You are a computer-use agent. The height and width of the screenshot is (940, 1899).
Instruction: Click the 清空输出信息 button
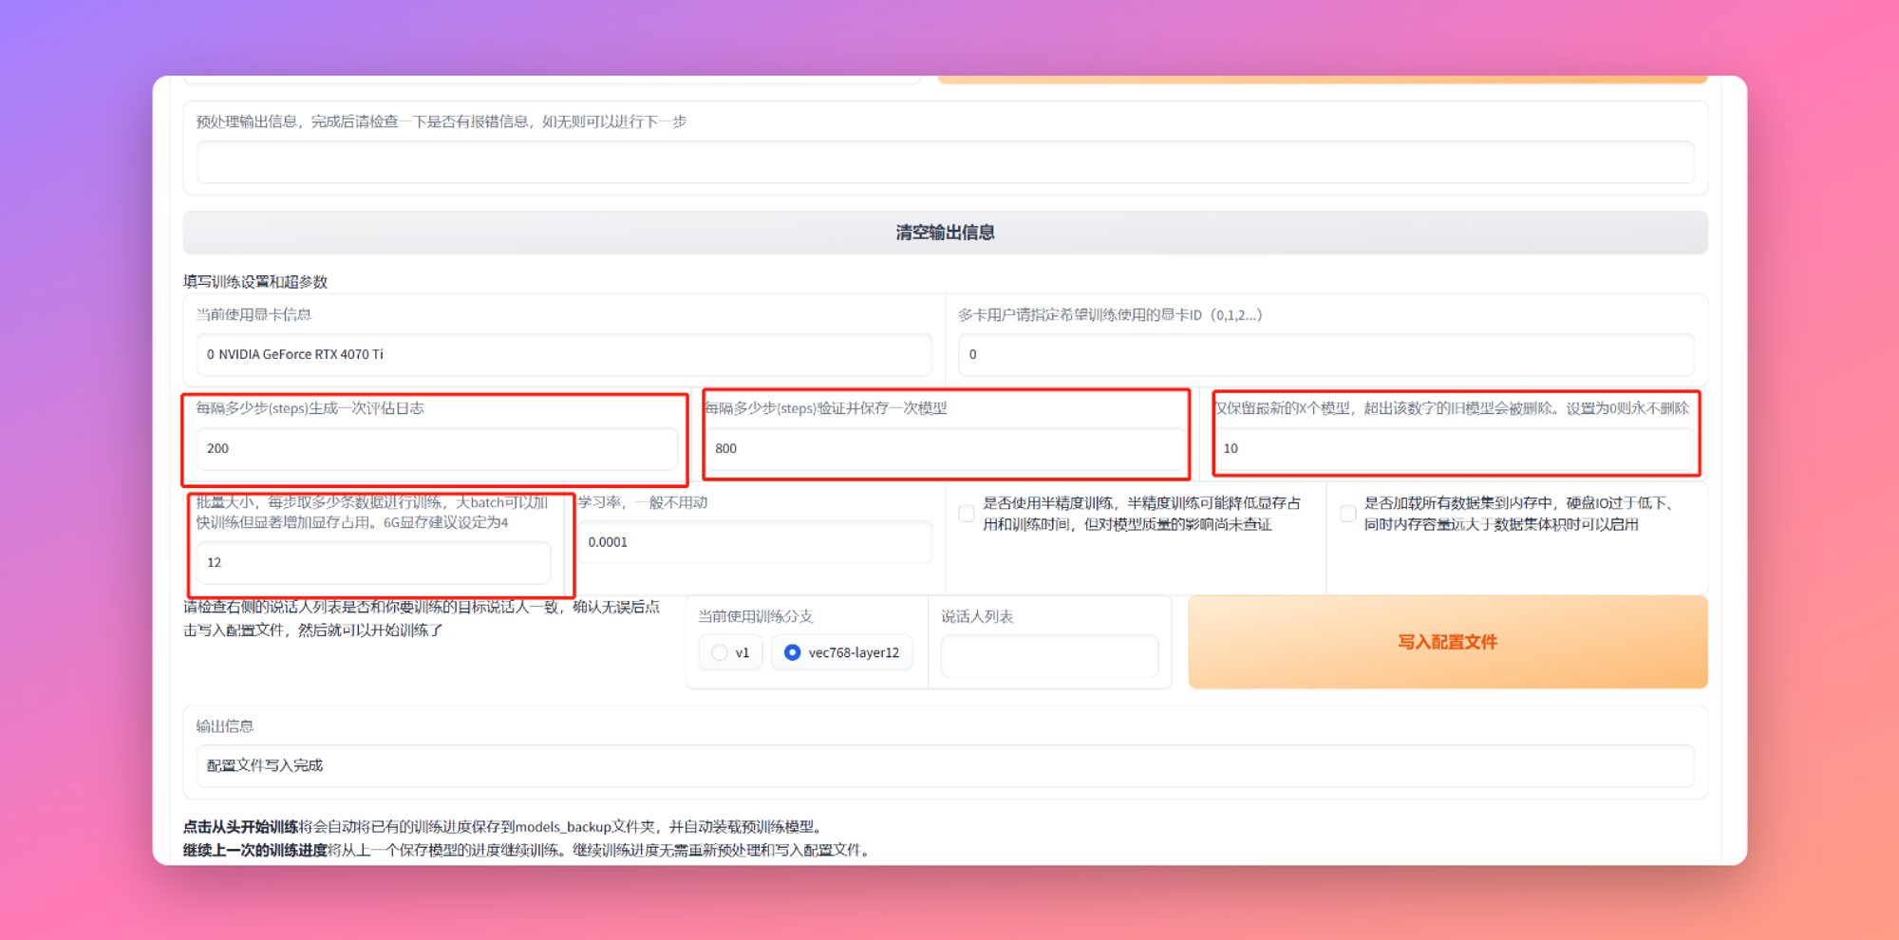tap(945, 233)
